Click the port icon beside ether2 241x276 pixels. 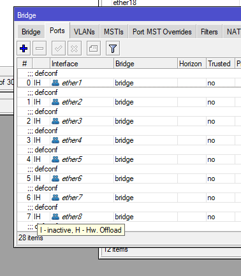55,102
